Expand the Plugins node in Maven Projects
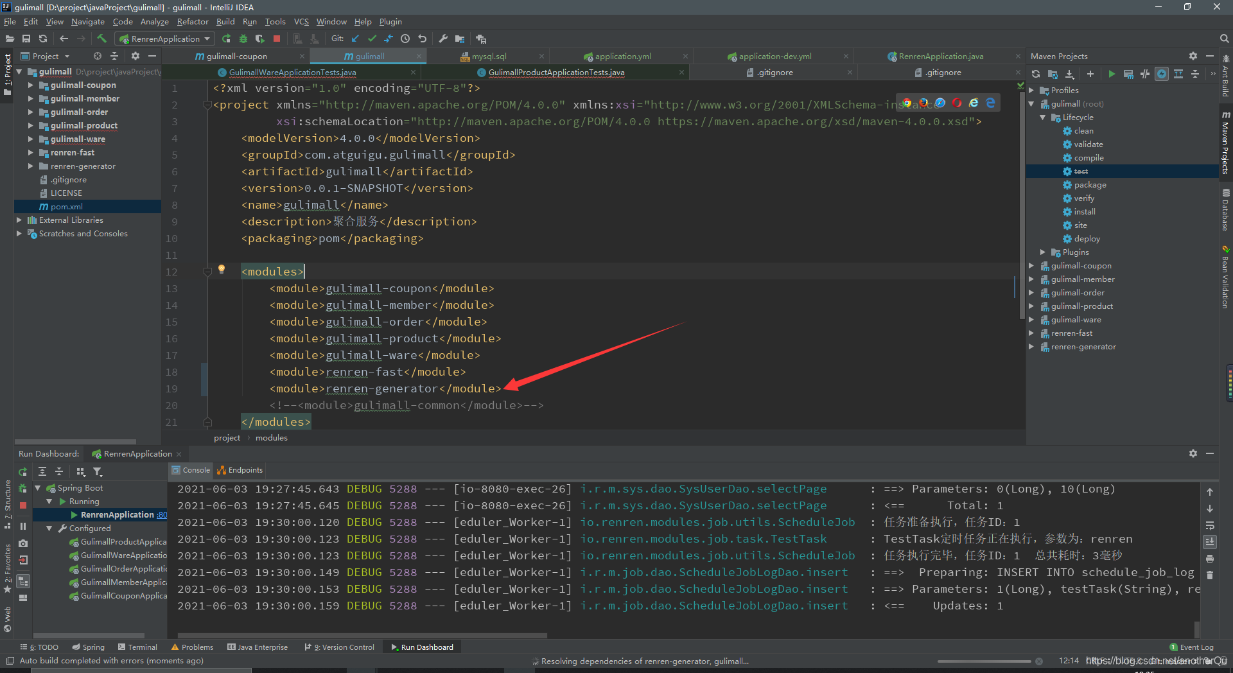Image resolution: width=1233 pixels, height=673 pixels. [x=1042, y=252]
